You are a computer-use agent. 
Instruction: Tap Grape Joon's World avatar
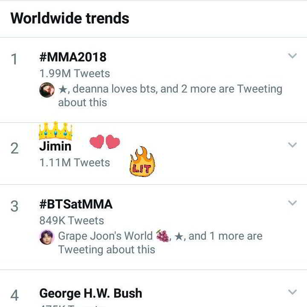click(47, 237)
